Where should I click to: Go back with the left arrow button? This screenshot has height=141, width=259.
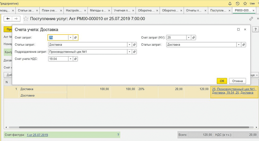tap(8, 18)
